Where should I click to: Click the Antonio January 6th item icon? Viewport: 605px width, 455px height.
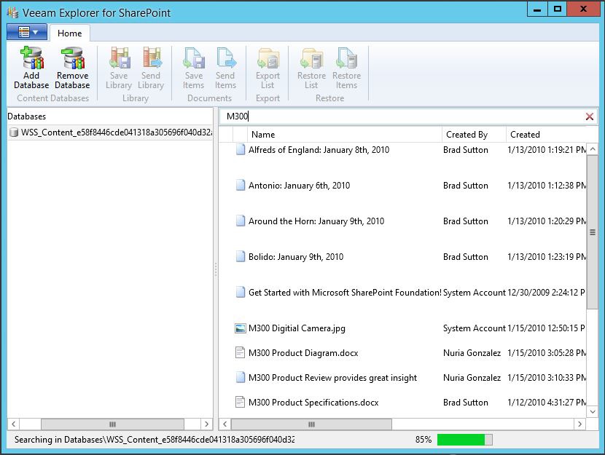[x=240, y=186]
